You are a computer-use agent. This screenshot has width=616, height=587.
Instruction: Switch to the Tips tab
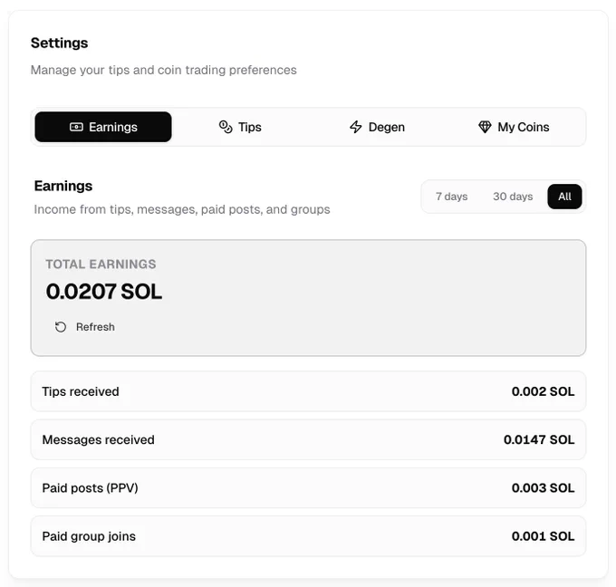tap(240, 127)
